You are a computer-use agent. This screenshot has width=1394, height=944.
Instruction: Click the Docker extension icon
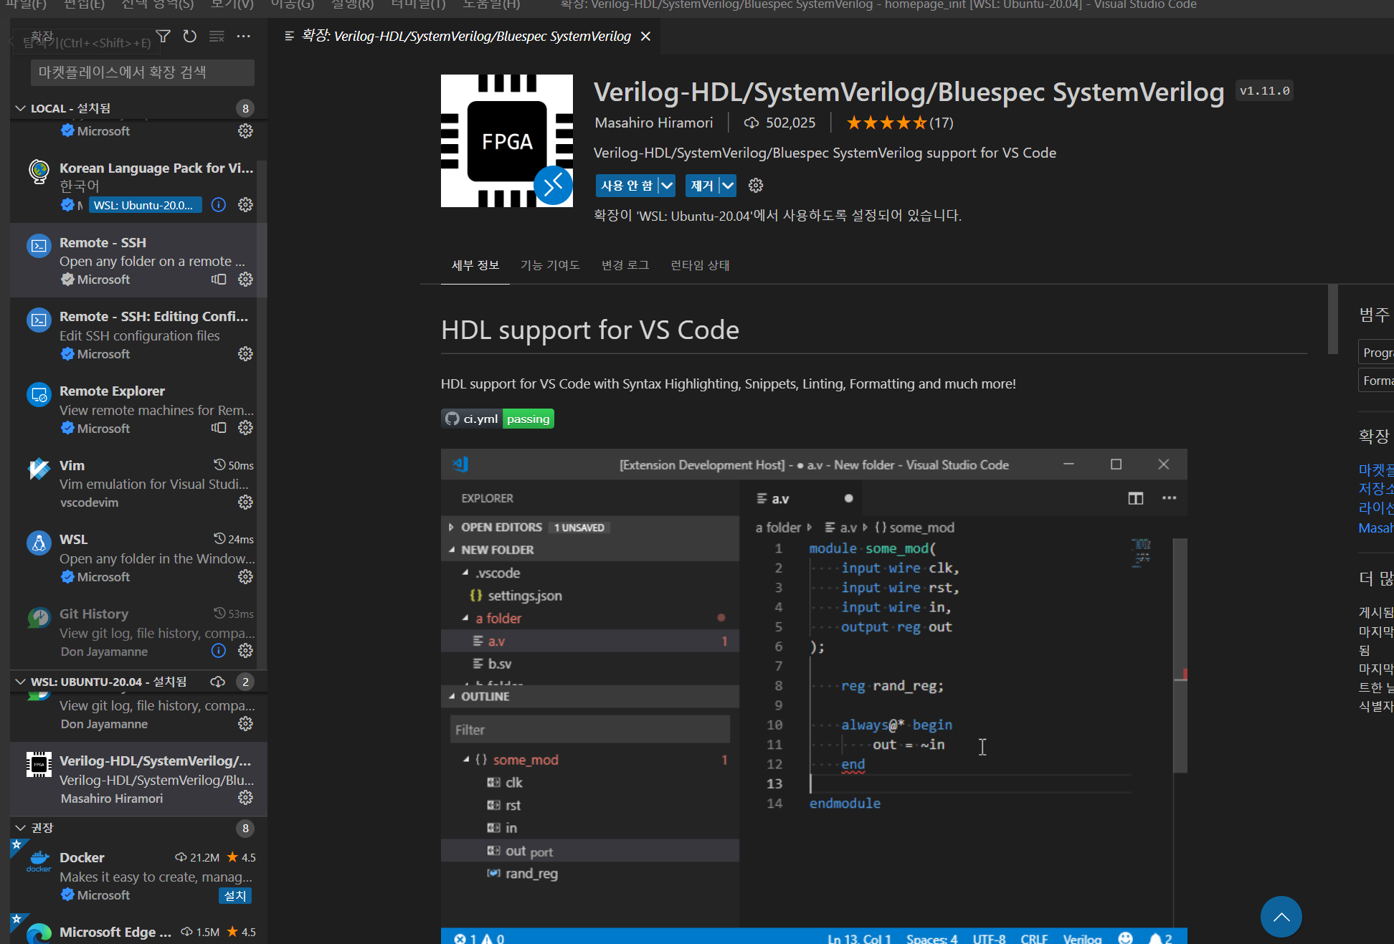39,861
